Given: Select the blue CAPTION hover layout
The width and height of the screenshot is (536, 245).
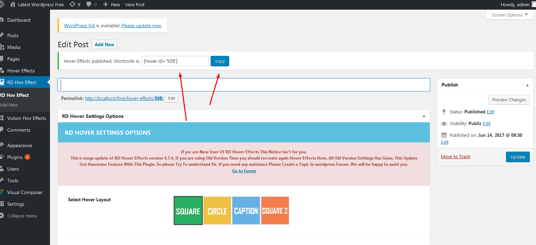Looking at the screenshot, I should click(x=246, y=211).
